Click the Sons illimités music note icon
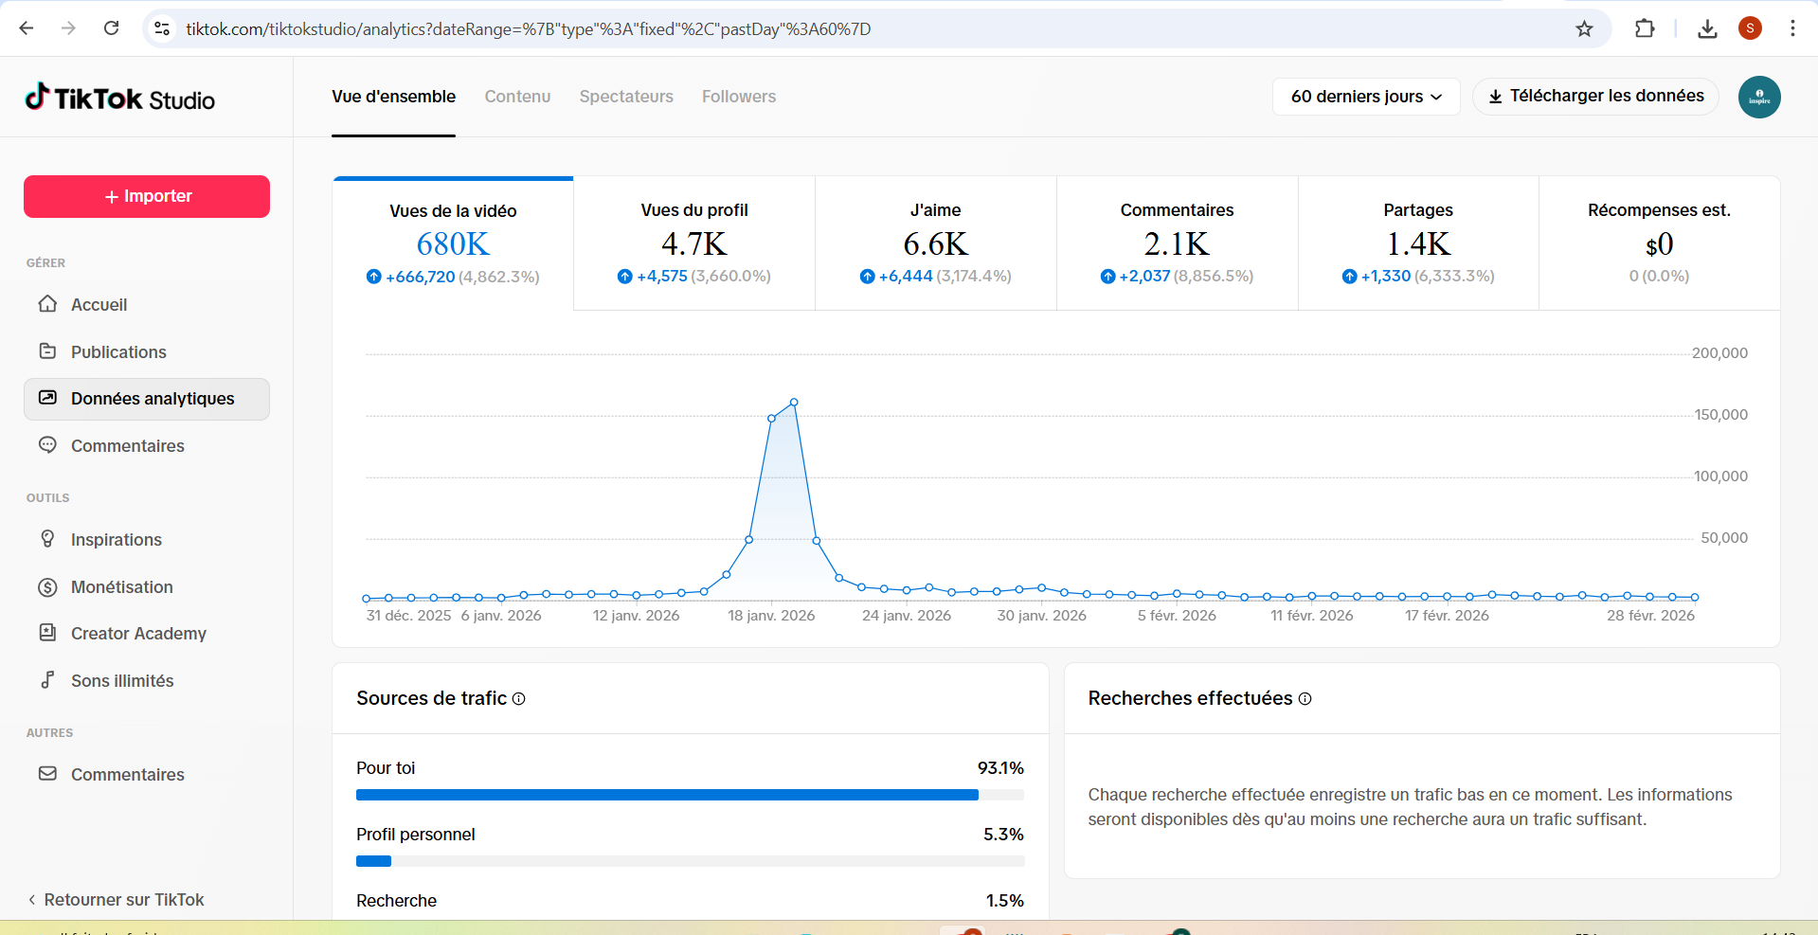 (x=47, y=680)
